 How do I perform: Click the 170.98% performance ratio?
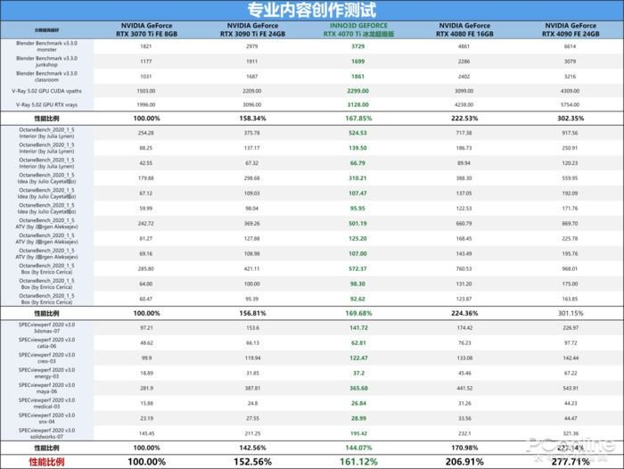click(464, 448)
